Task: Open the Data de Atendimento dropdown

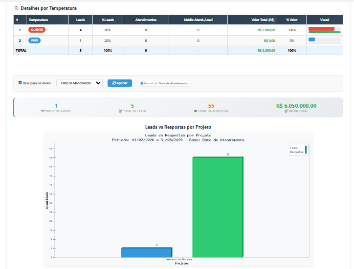Action: pos(79,83)
